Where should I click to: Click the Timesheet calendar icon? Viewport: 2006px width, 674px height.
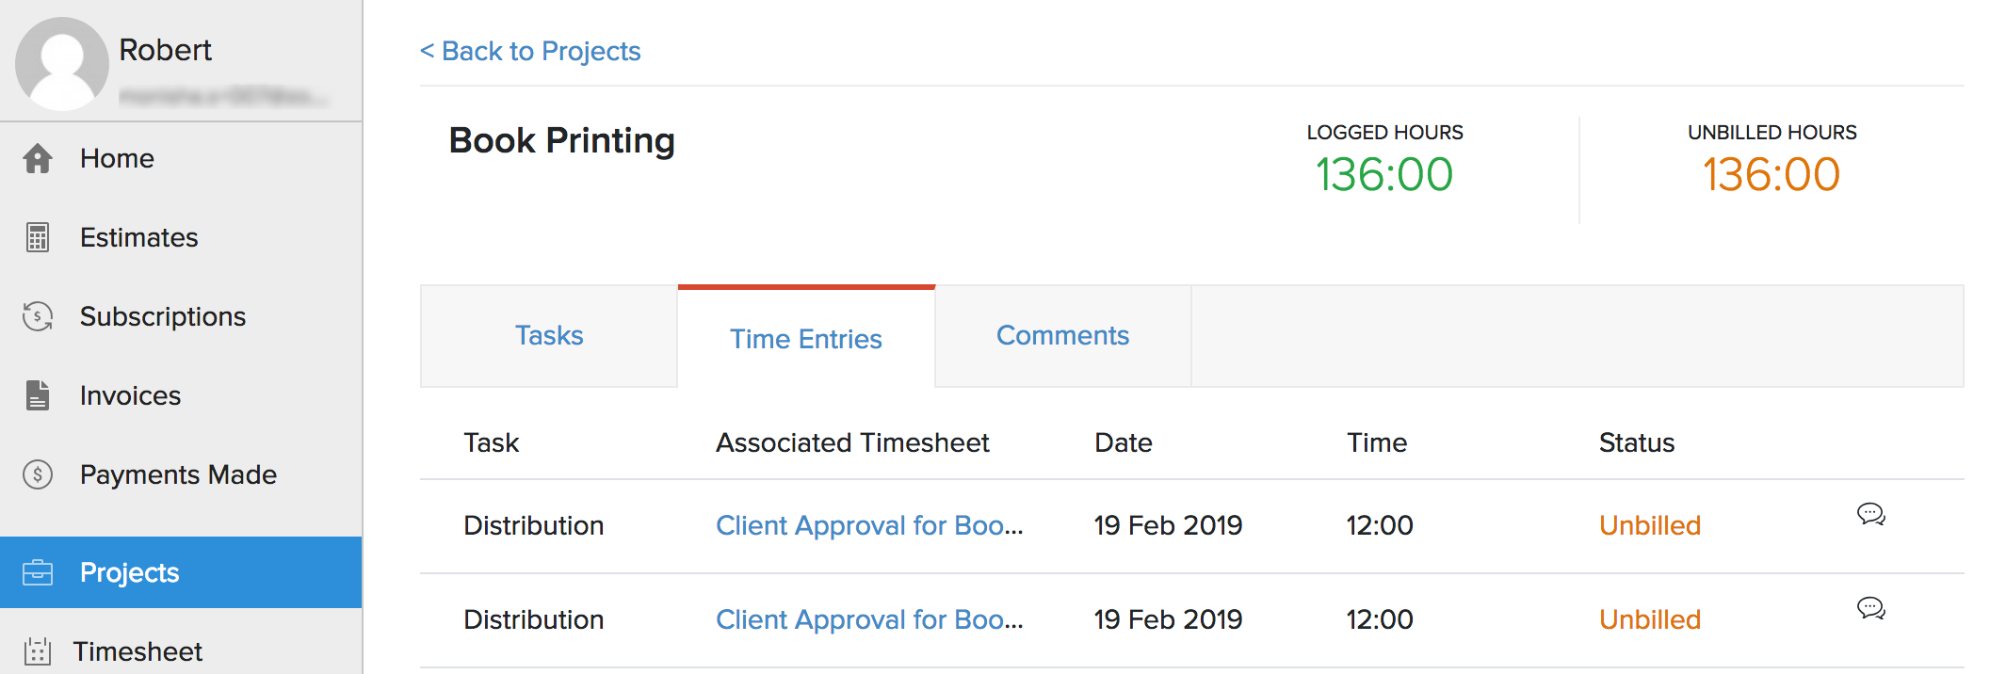[x=38, y=651]
